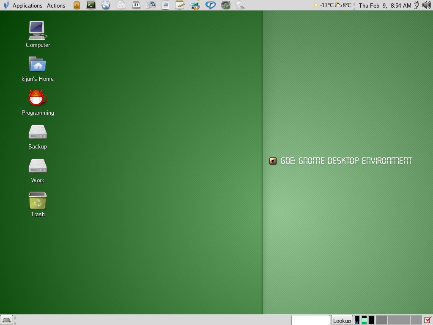Open kijun's Home folder

(38, 69)
